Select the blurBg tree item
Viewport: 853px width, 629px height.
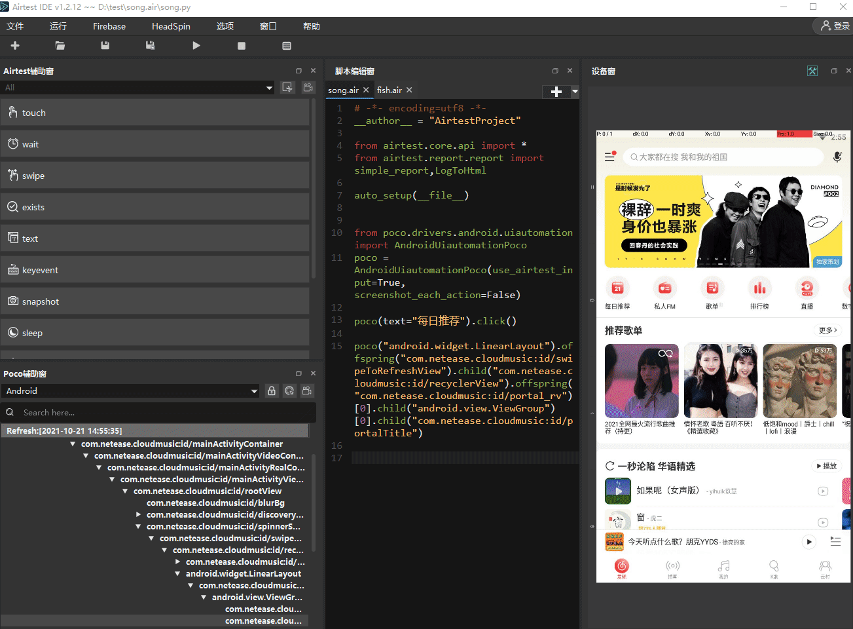215,503
